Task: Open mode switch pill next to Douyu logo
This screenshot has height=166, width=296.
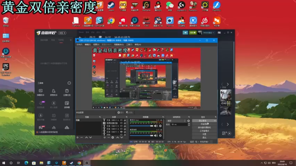Action: (62, 33)
